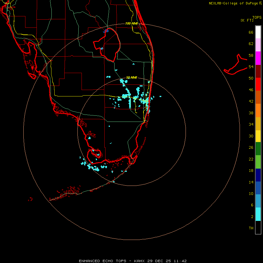Click the '30' legend value label

(x=251, y=136)
